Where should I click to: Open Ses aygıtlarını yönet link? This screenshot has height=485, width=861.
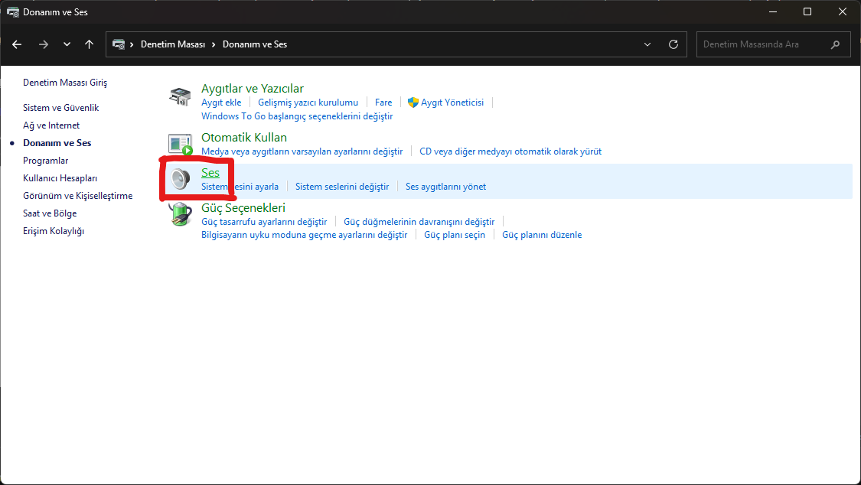click(x=445, y=187)
